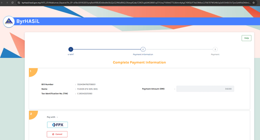Reload the ByrHASiL page
This screenshot has width=260, height=140.
[12, 2]
